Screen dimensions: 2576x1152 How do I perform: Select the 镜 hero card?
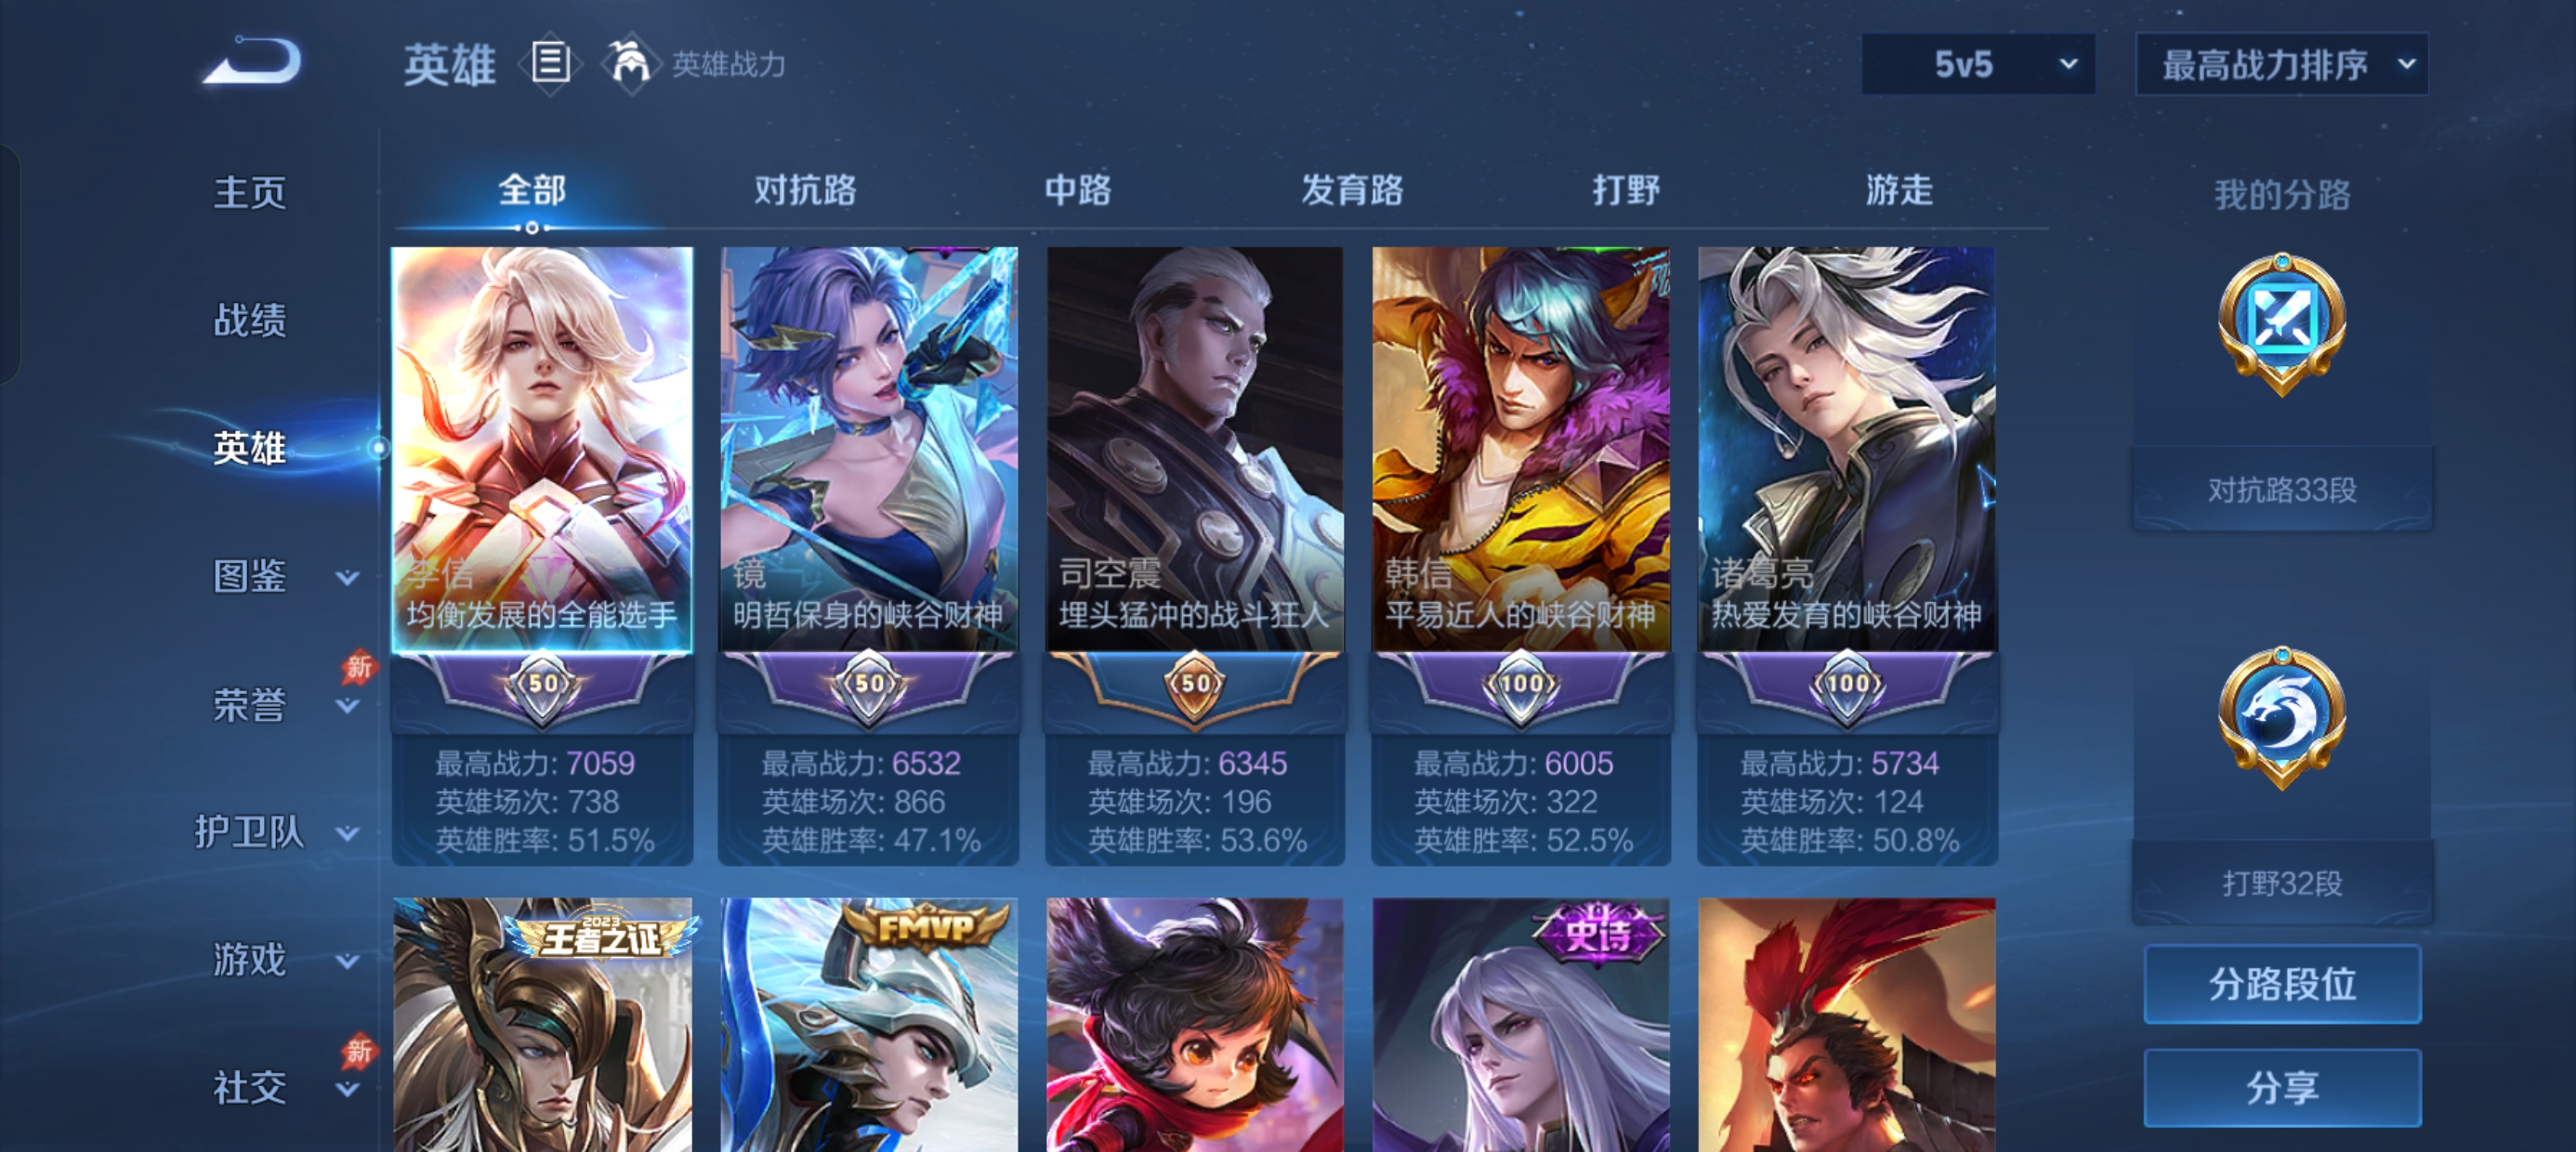(x=868, y=555)
